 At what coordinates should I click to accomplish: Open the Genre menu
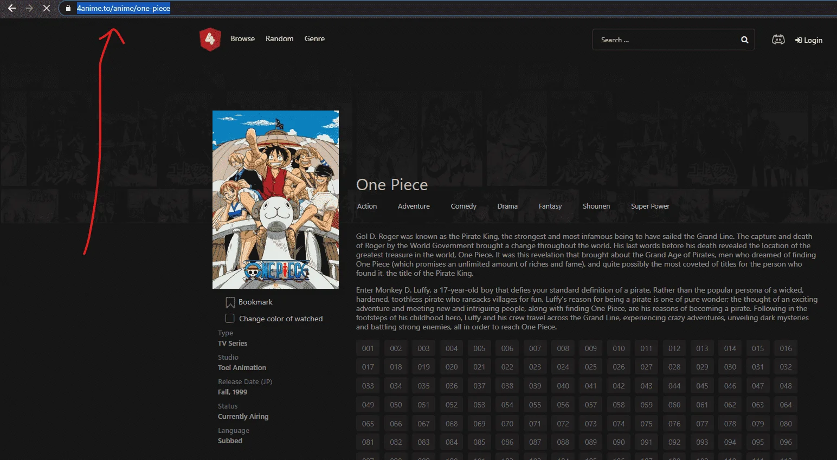tap(314, 38)
